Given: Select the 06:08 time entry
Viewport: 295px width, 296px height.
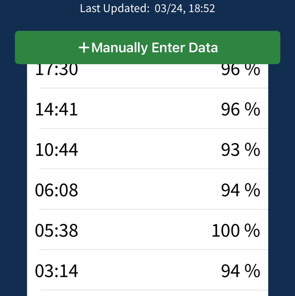Looking at the screenshot, I should point(56,190).
